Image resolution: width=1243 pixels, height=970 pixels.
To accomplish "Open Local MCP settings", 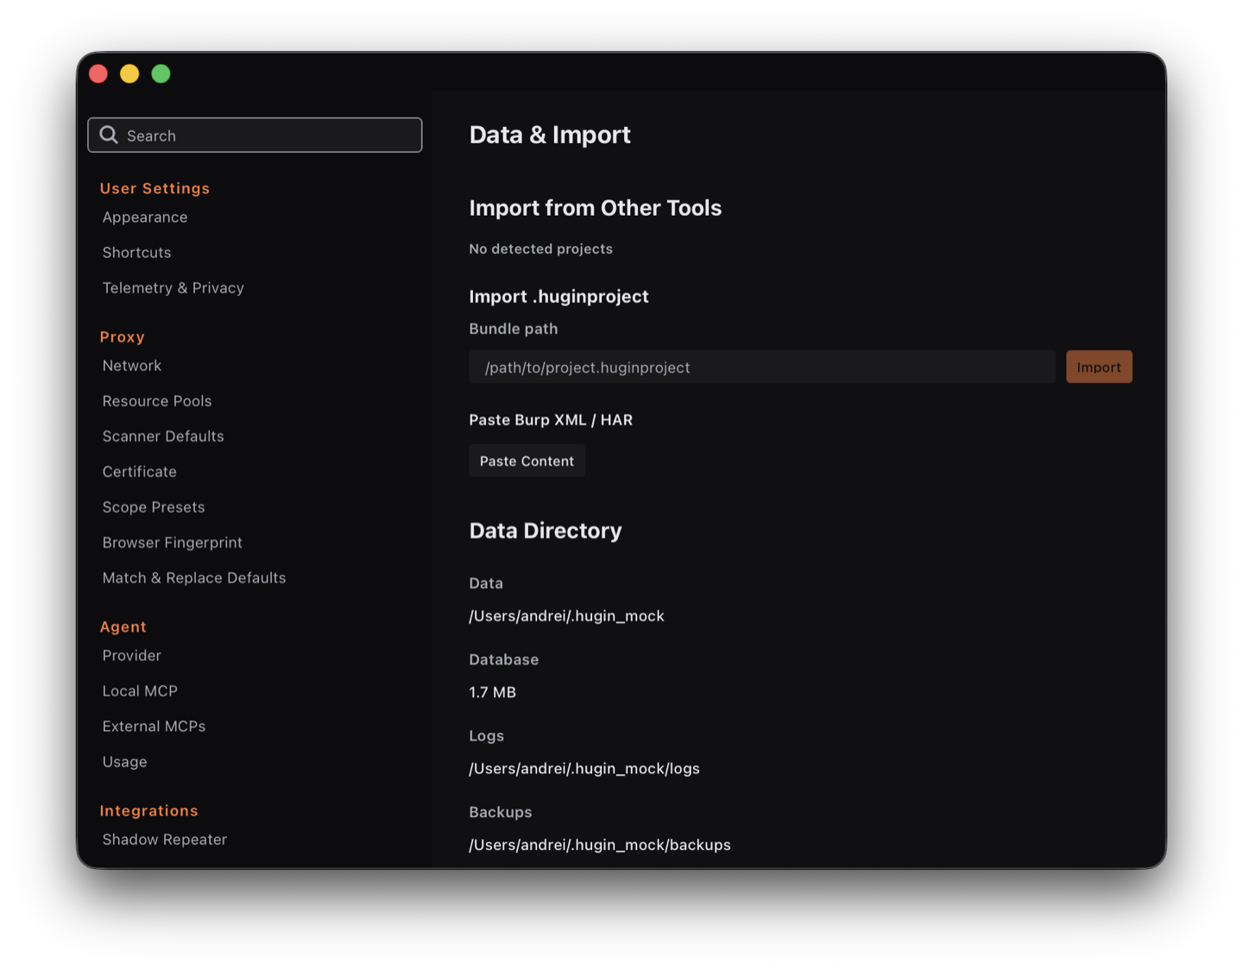I will (x=140, y=691).
